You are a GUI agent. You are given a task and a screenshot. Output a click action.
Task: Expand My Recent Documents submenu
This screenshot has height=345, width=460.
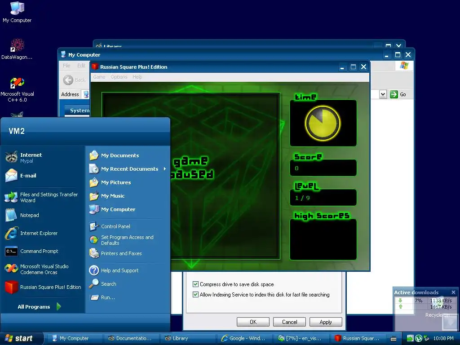pos(128,169)
